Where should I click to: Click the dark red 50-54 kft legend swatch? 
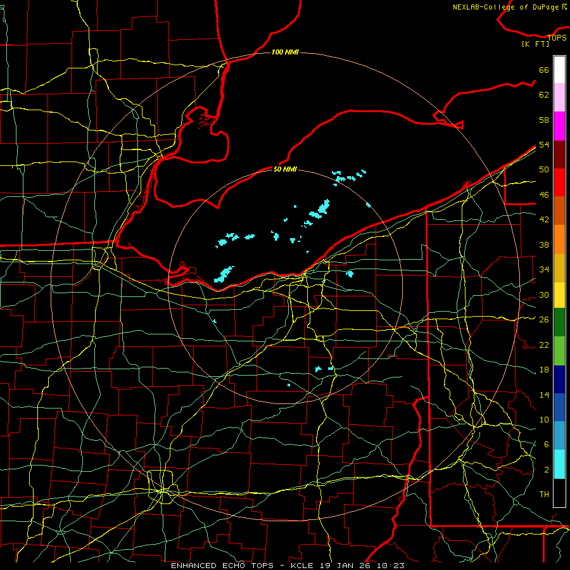click(559, 154)
